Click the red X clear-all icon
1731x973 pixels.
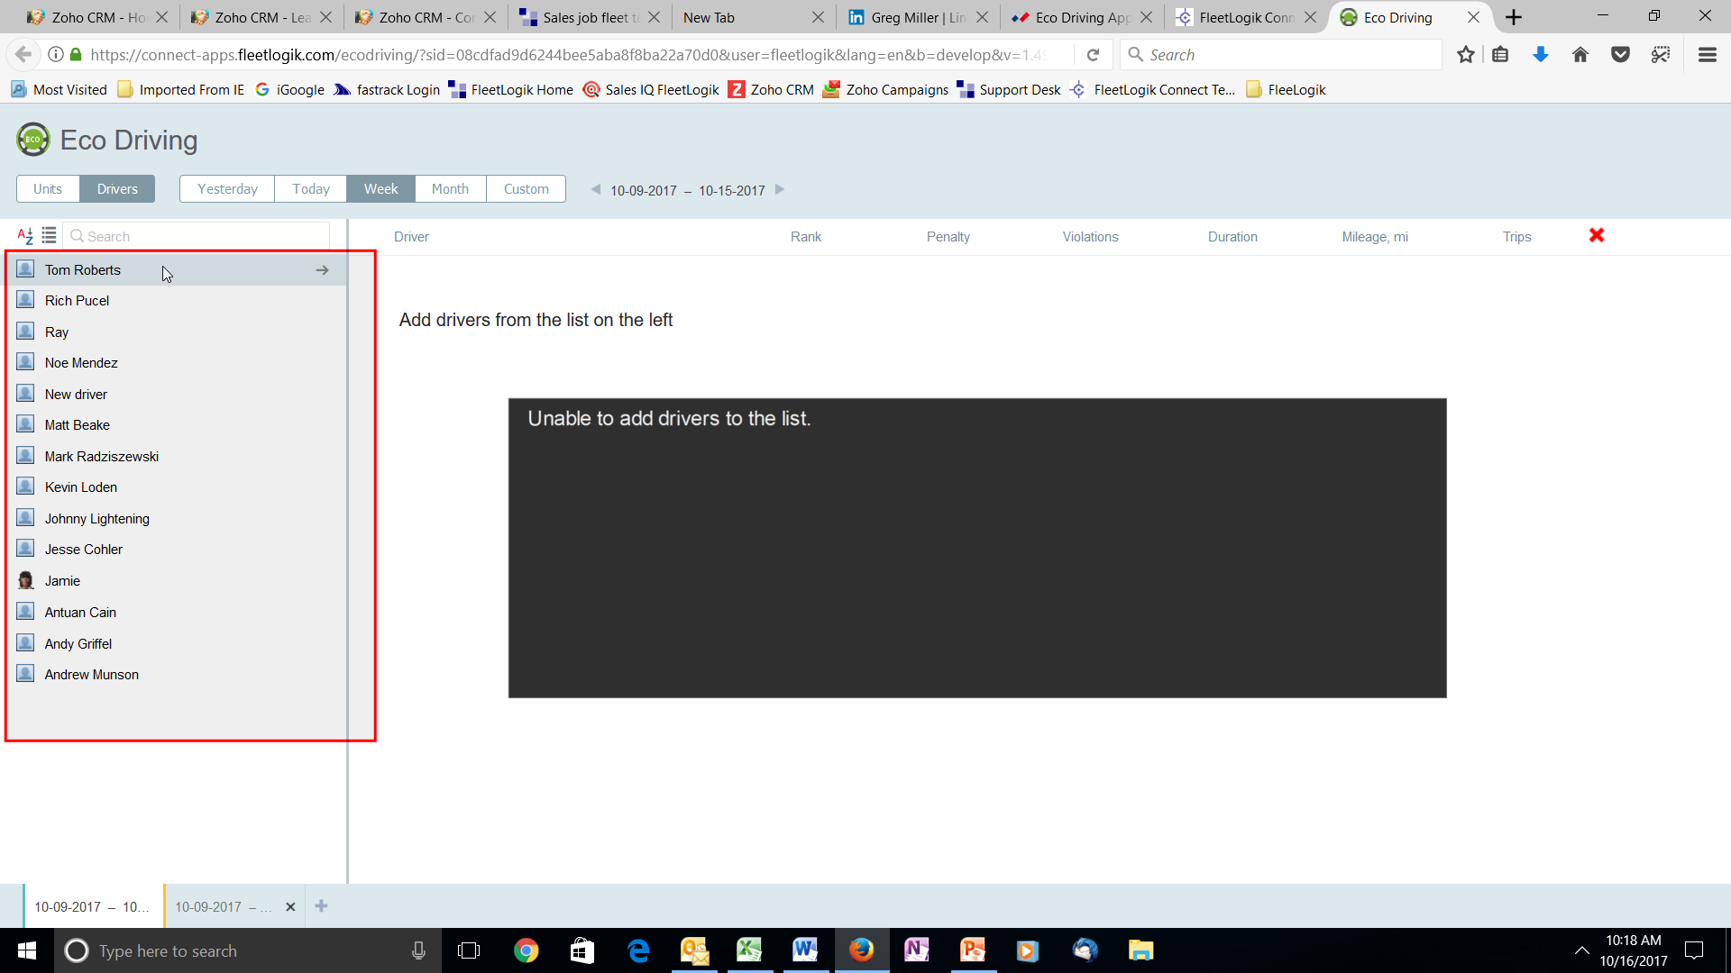(1597, 235)
